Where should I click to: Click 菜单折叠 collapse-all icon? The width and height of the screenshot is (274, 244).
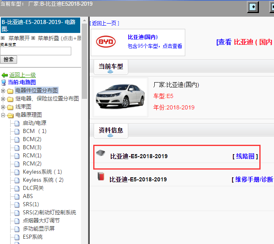pyautogui.click(x=33, y=38)
